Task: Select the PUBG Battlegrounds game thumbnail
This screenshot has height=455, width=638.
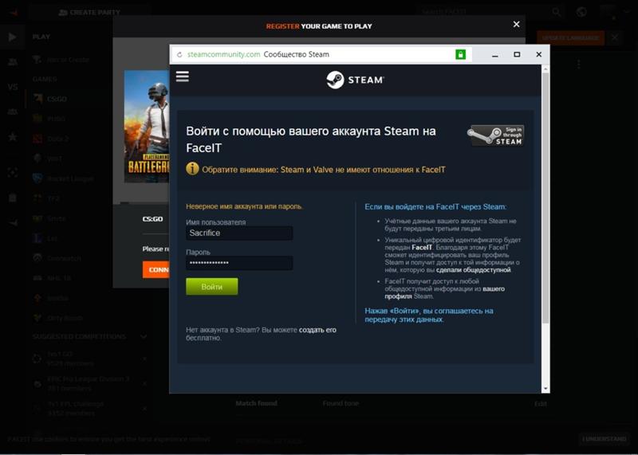Action: [147, 127]
